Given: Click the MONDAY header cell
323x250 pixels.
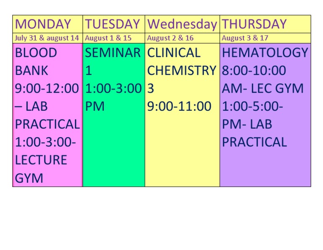Looking at the screenshot, I should pyautogui.click(x=43, y=24).
